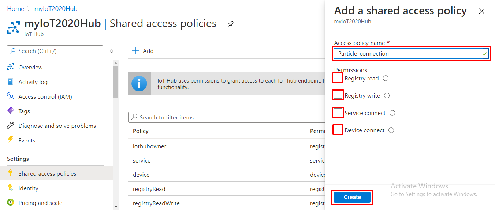Image resolution: width=495 pixels, height=210 pixels.
Task: Click the sidebar Search (Ctrl+/) box
Action: pos(55,51)
